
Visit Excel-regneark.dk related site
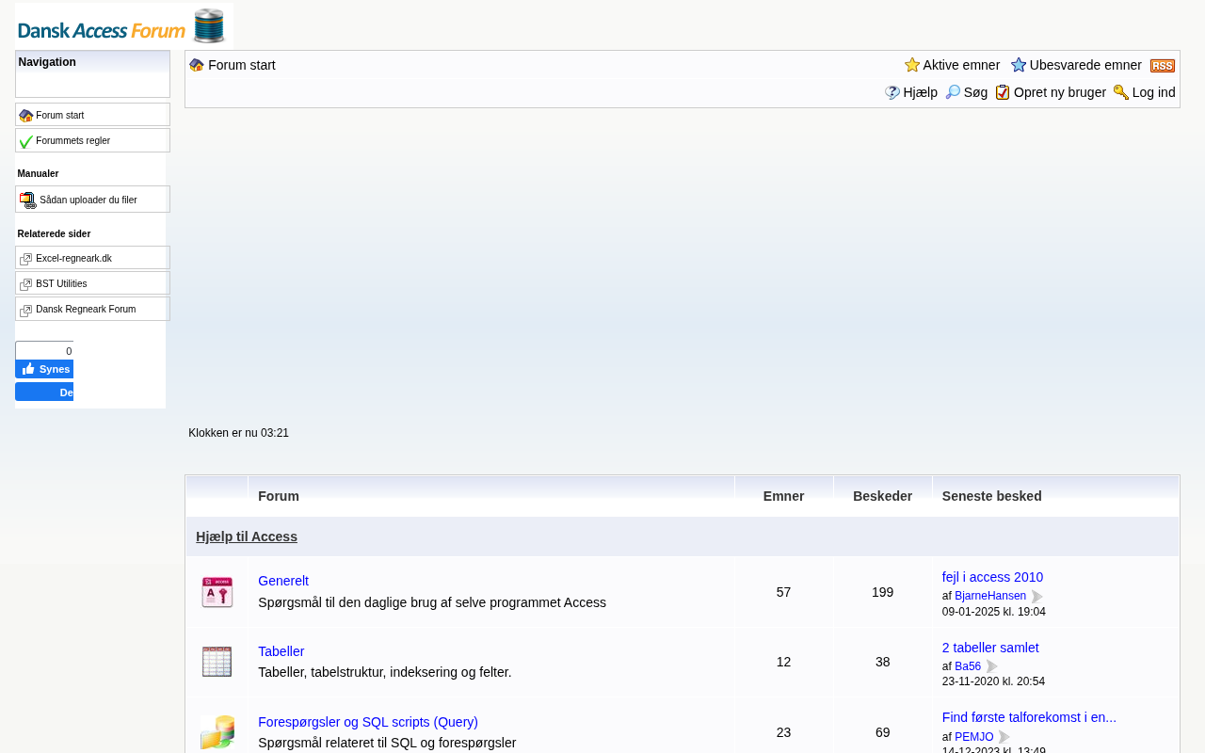[x=73, y=259]
